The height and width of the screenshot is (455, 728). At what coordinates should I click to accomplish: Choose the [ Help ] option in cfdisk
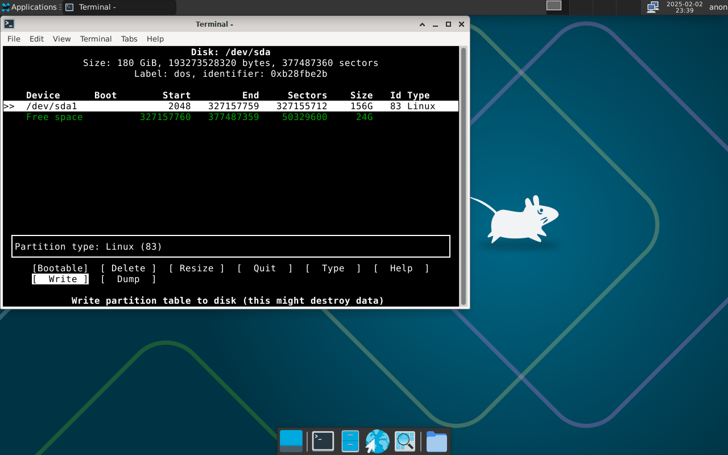[x=402, y=268]
